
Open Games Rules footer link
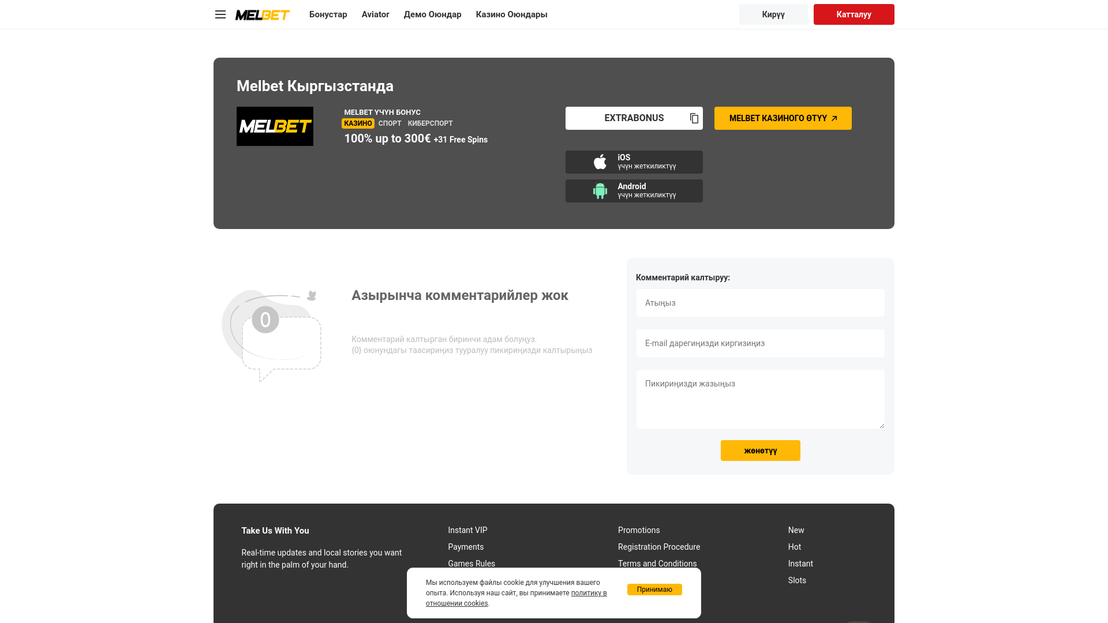pyautogui.click(x=471, y=564)
